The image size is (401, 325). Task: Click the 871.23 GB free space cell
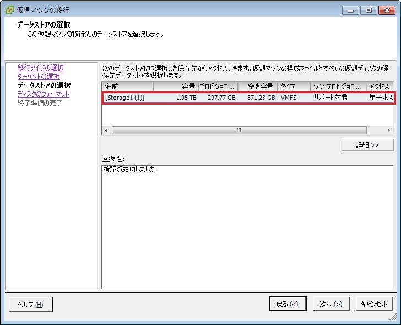click(x=261, y=97)
